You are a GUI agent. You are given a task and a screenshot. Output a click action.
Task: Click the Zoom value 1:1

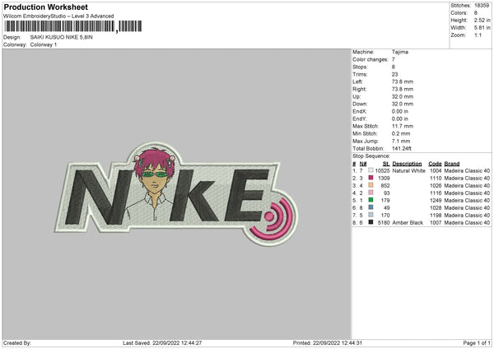(x=478, y=35)
